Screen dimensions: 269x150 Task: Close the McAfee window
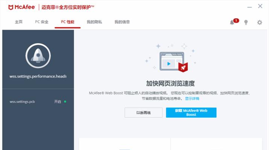pos(260,6)
